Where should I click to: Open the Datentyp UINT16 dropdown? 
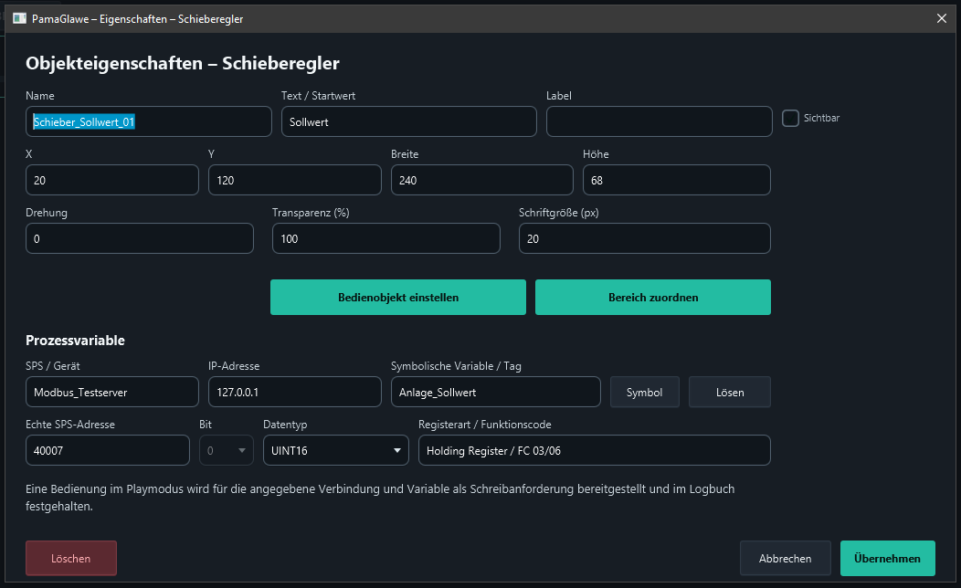point(336,450)
